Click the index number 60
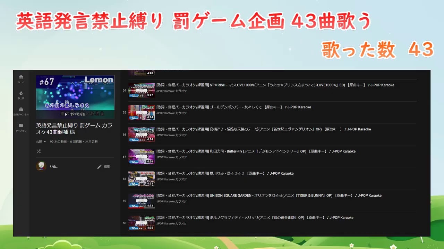Image resolution: width=444 pixels, height=249 pixels. pos(125,223)
